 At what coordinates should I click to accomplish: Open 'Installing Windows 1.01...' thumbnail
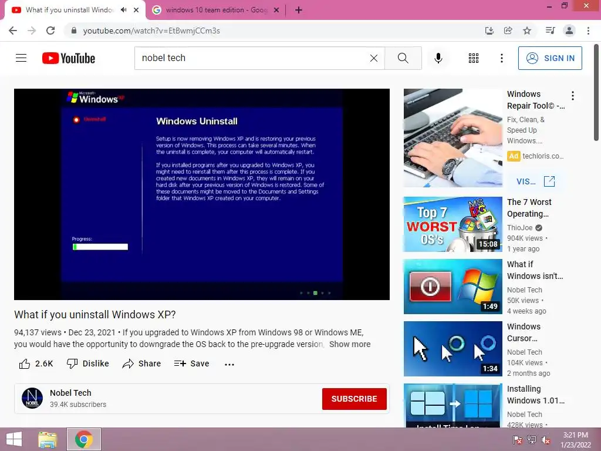point(453,405)
